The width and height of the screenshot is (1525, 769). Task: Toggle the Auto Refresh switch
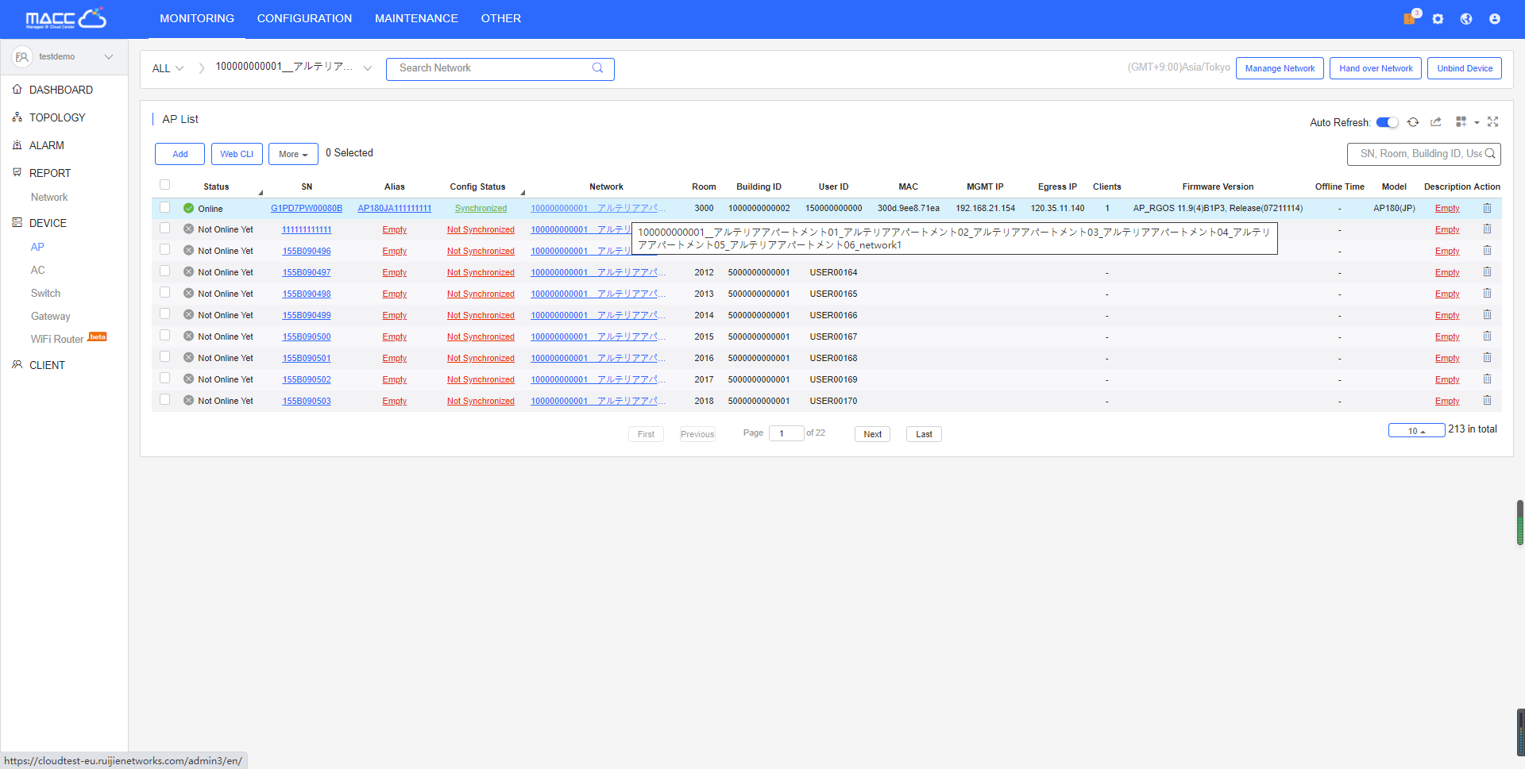1387,122
